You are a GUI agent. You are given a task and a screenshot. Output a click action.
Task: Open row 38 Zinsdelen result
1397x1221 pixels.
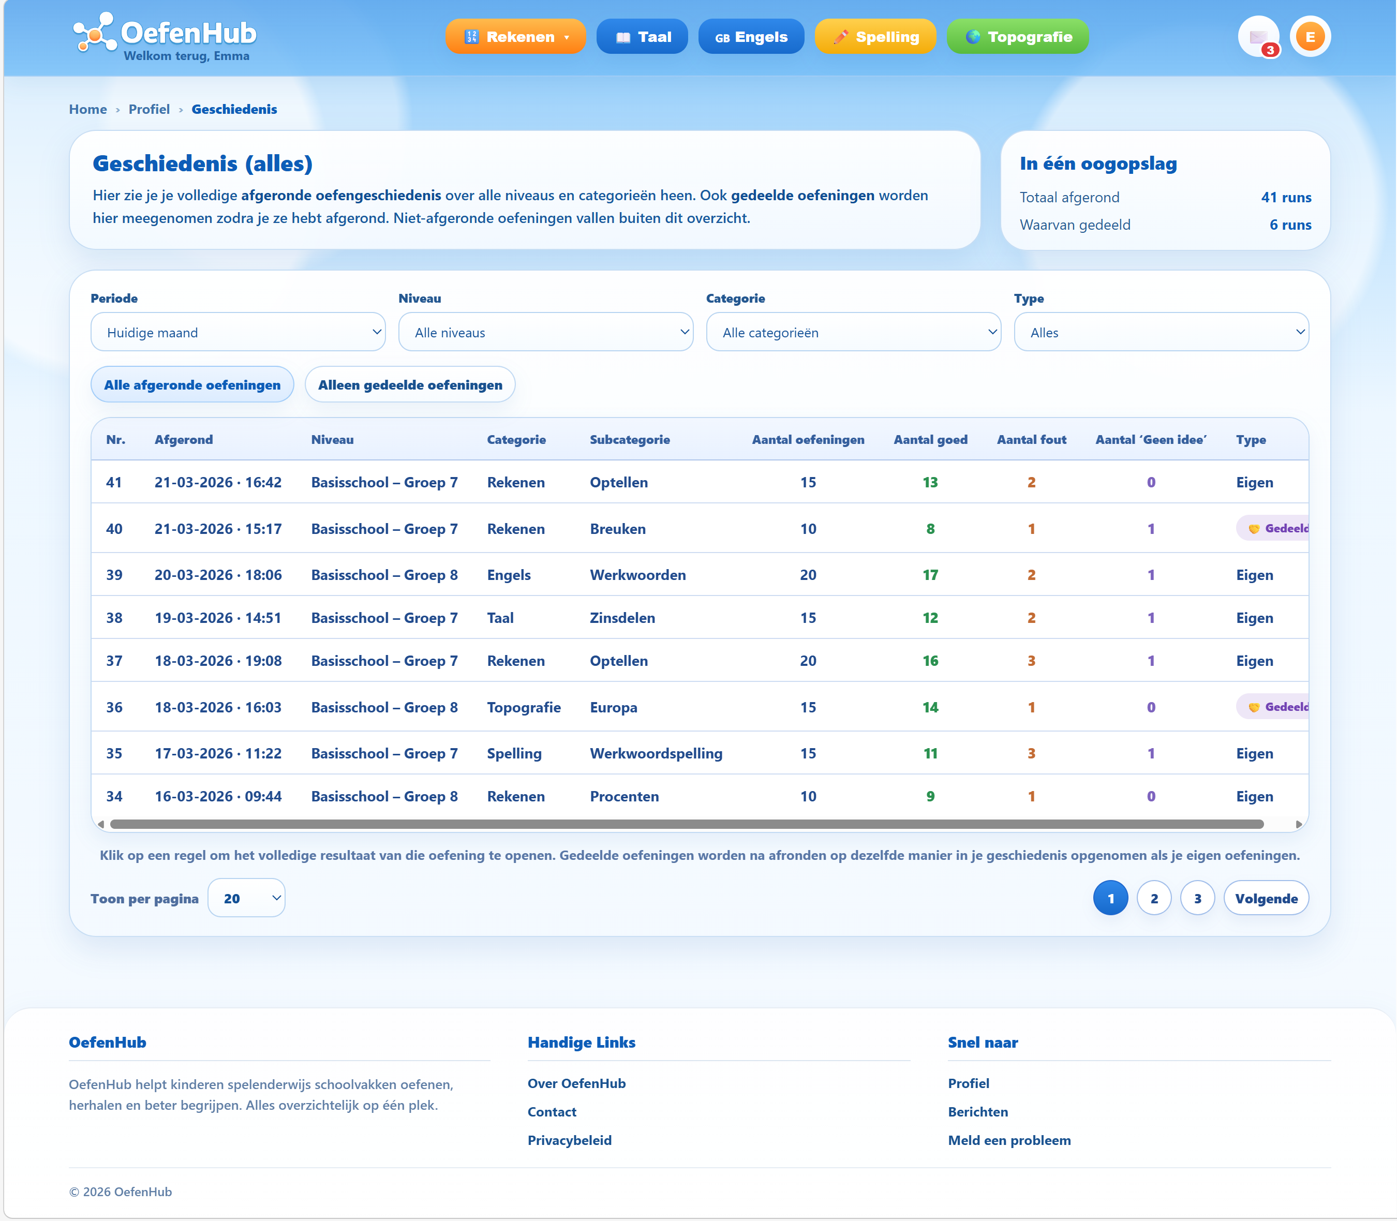(x=700, y=617)
